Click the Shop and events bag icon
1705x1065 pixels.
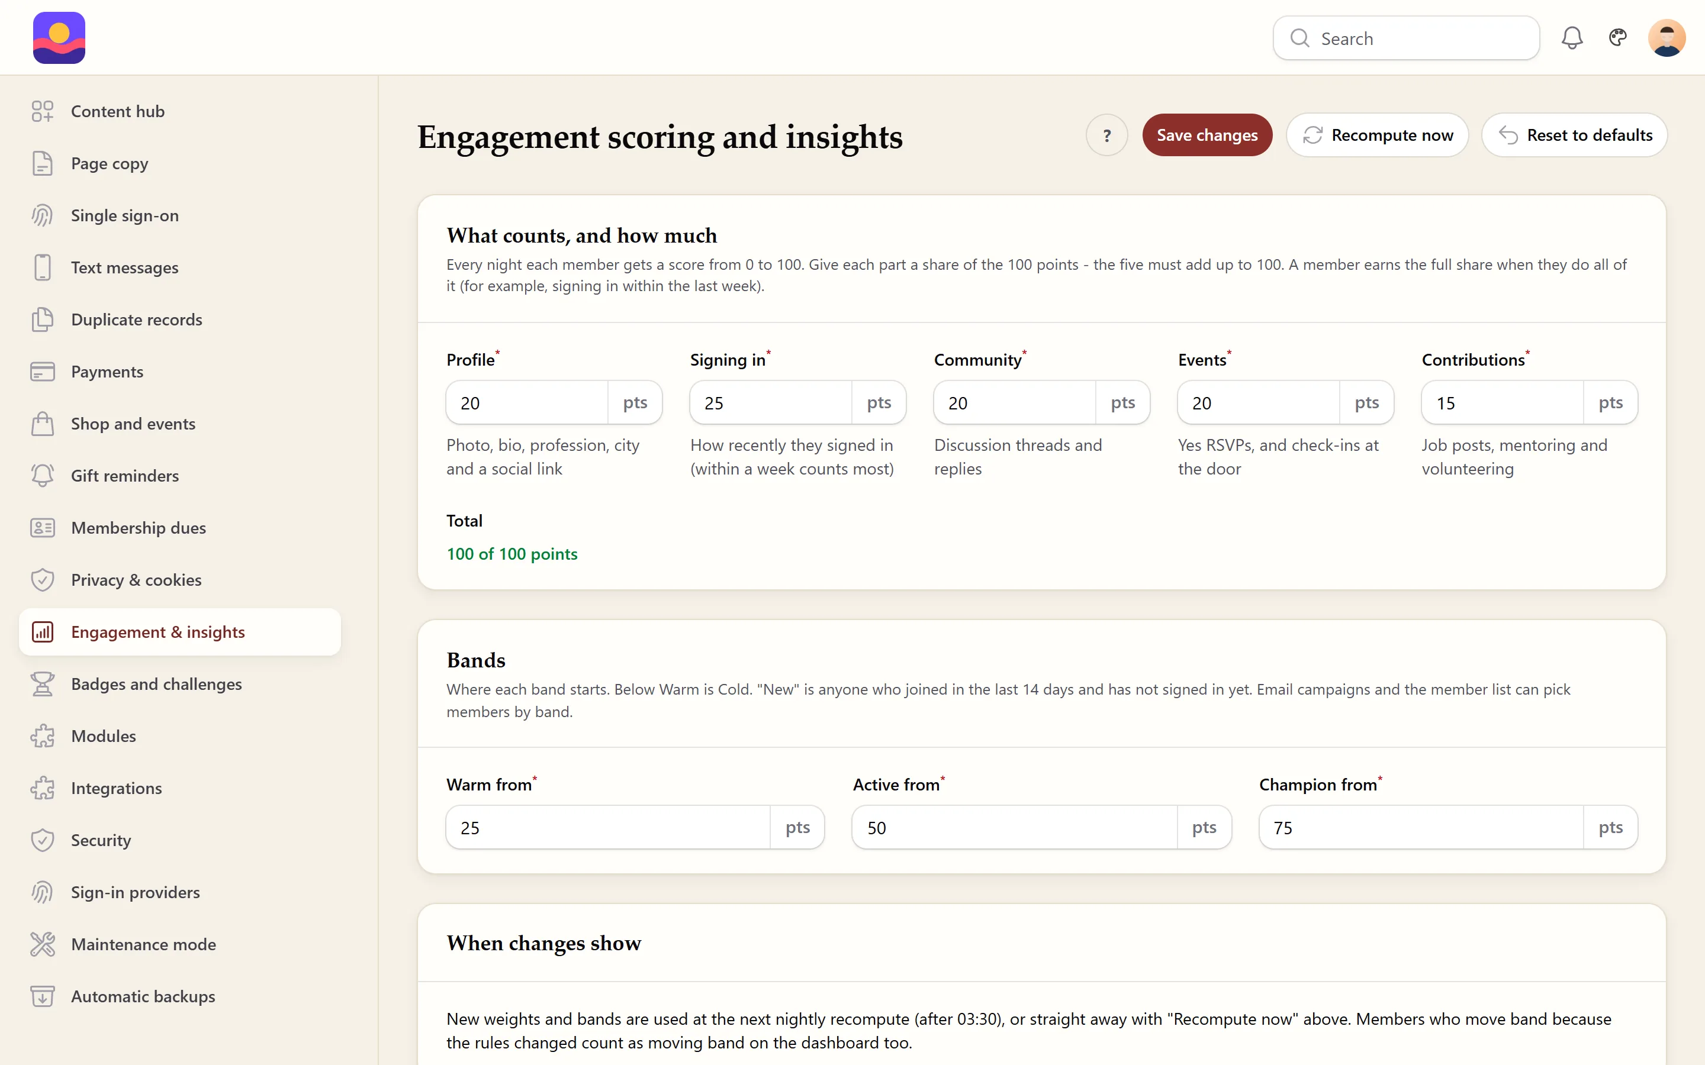tap(42, 424)
